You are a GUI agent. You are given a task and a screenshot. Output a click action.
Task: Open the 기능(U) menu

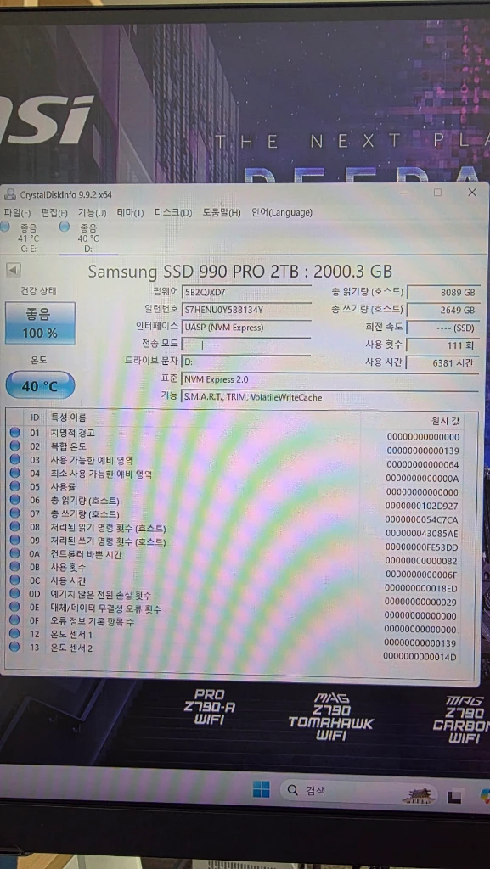(x=92, y=213)
